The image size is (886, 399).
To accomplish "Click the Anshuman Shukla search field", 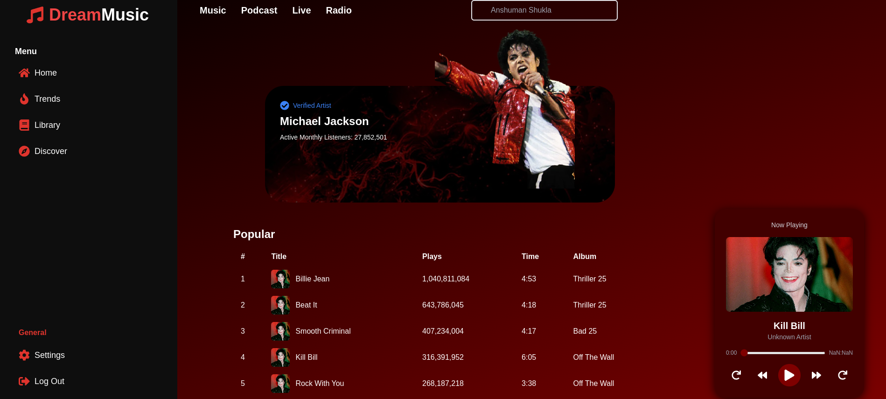I will coord(544,10).
